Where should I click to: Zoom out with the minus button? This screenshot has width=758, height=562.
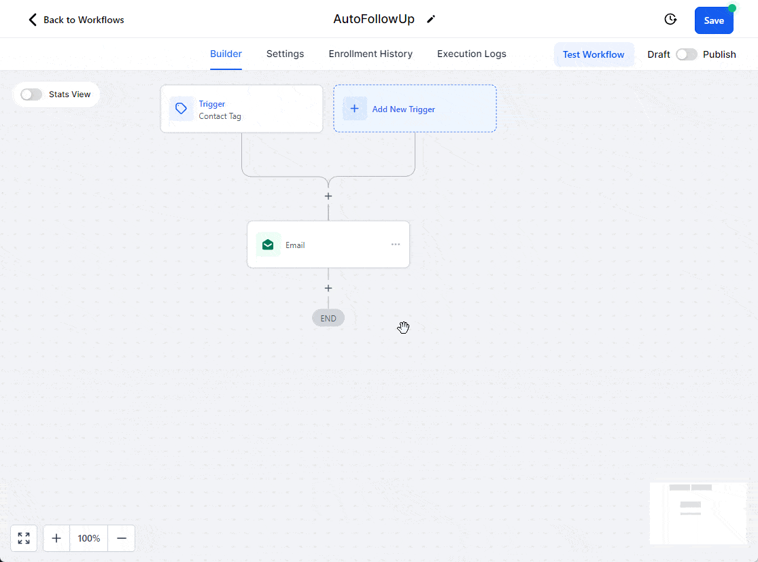click(121, 538)
